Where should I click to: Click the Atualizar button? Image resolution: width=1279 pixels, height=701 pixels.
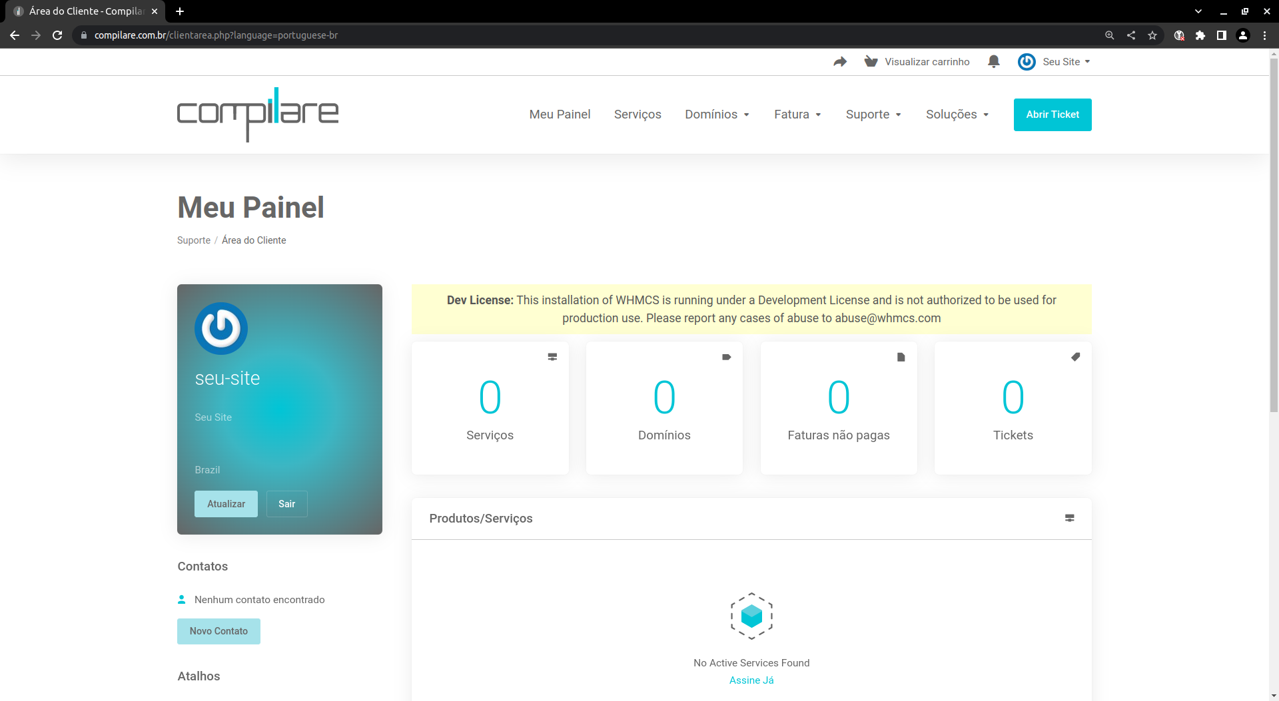coord(226,504)
